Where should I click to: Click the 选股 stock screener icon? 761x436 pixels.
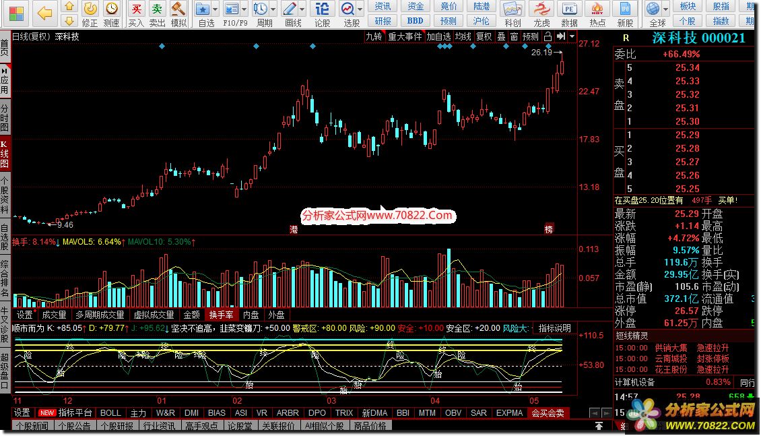348,8
